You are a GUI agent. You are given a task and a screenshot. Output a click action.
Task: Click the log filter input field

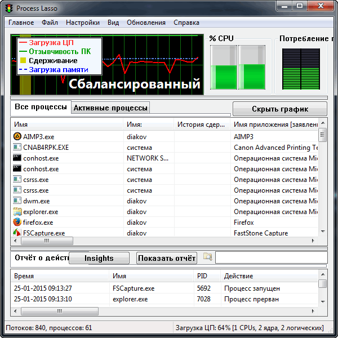point(271,257)
